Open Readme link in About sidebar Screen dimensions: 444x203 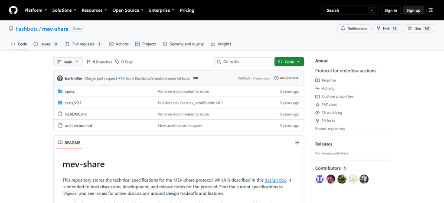click(x=325, y=80)
